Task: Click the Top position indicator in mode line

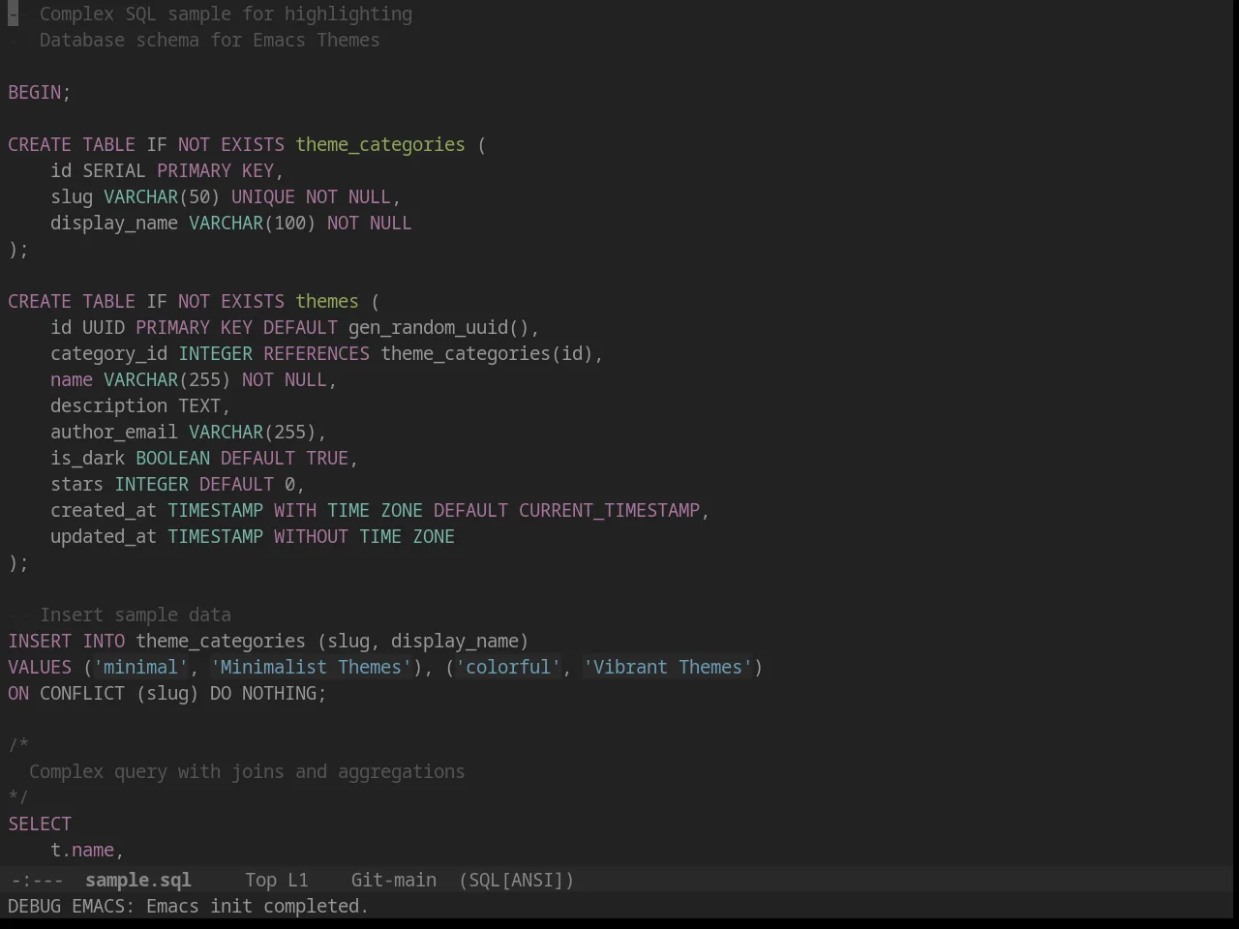Action: coord(260,881)
